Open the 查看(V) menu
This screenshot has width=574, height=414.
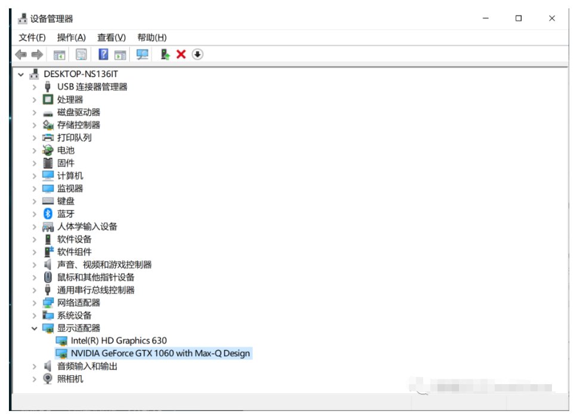tap(111, 38)
